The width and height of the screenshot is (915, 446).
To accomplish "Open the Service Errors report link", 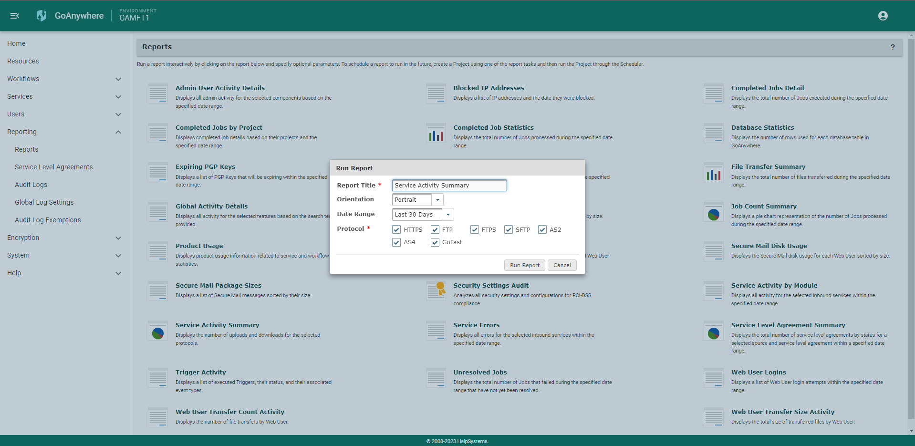I will [476, 325].
